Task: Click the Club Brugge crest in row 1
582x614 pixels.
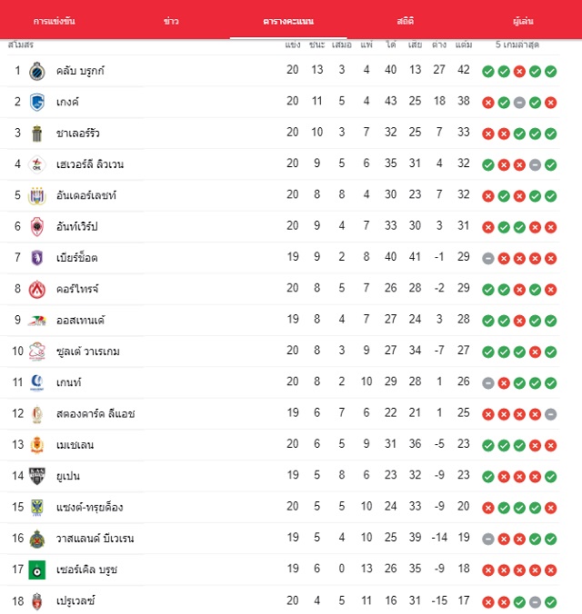Action: (x=37, y=71)
